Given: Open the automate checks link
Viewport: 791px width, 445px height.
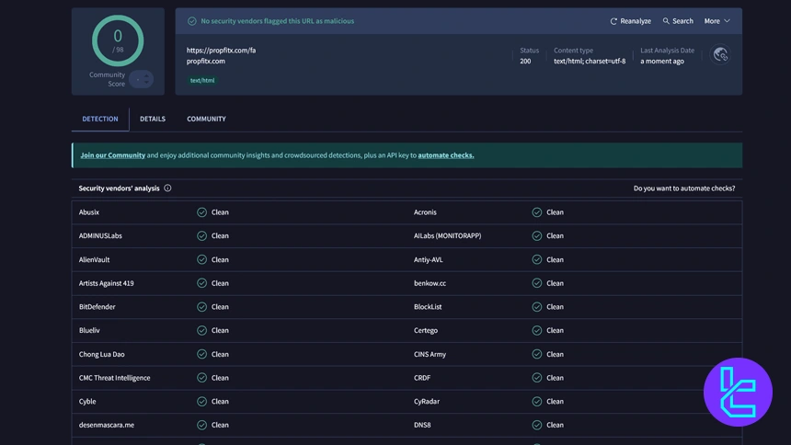Looking at the screenshot, I should pos(446,155).
